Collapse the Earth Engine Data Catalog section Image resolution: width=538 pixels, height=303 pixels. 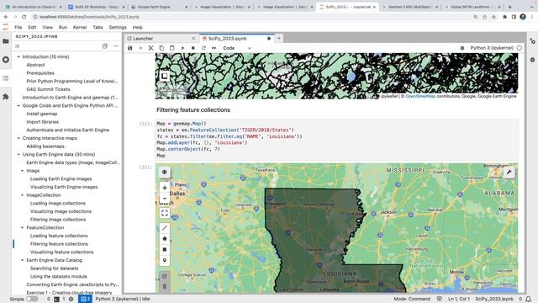(23, 260)
